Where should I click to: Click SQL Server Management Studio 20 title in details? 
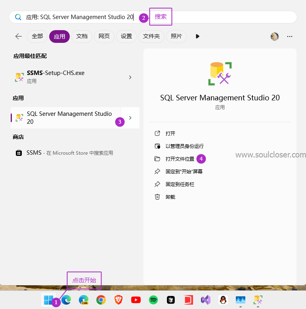[x=220, y=98]
